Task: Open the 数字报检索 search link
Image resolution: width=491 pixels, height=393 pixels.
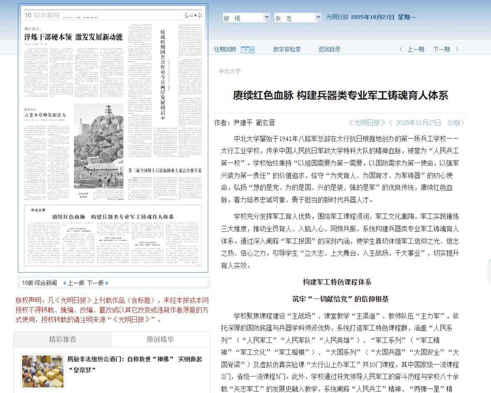Action: point(287,49)
